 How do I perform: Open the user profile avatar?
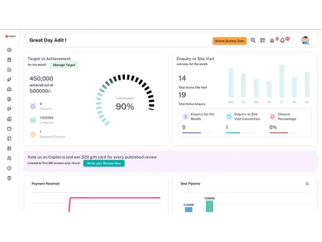pos(305,40)
